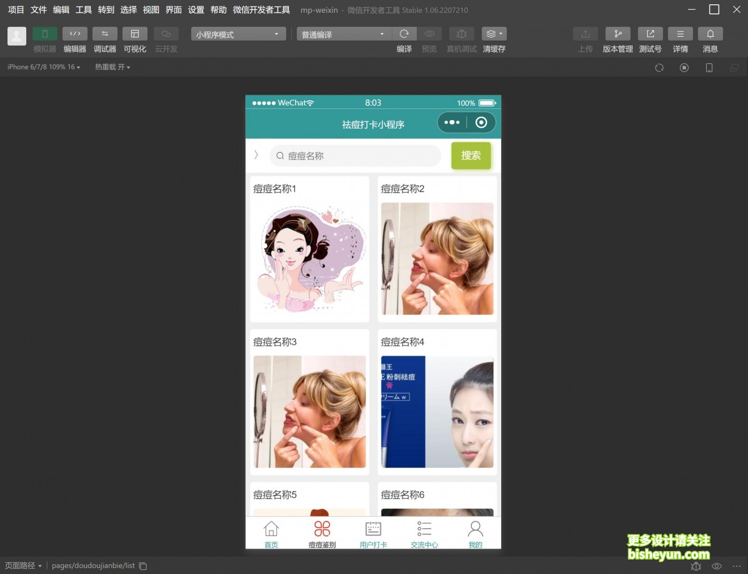Screen dimensions: 748x574
Task: Click the upload (上传) icon
Action: point(586,34)
